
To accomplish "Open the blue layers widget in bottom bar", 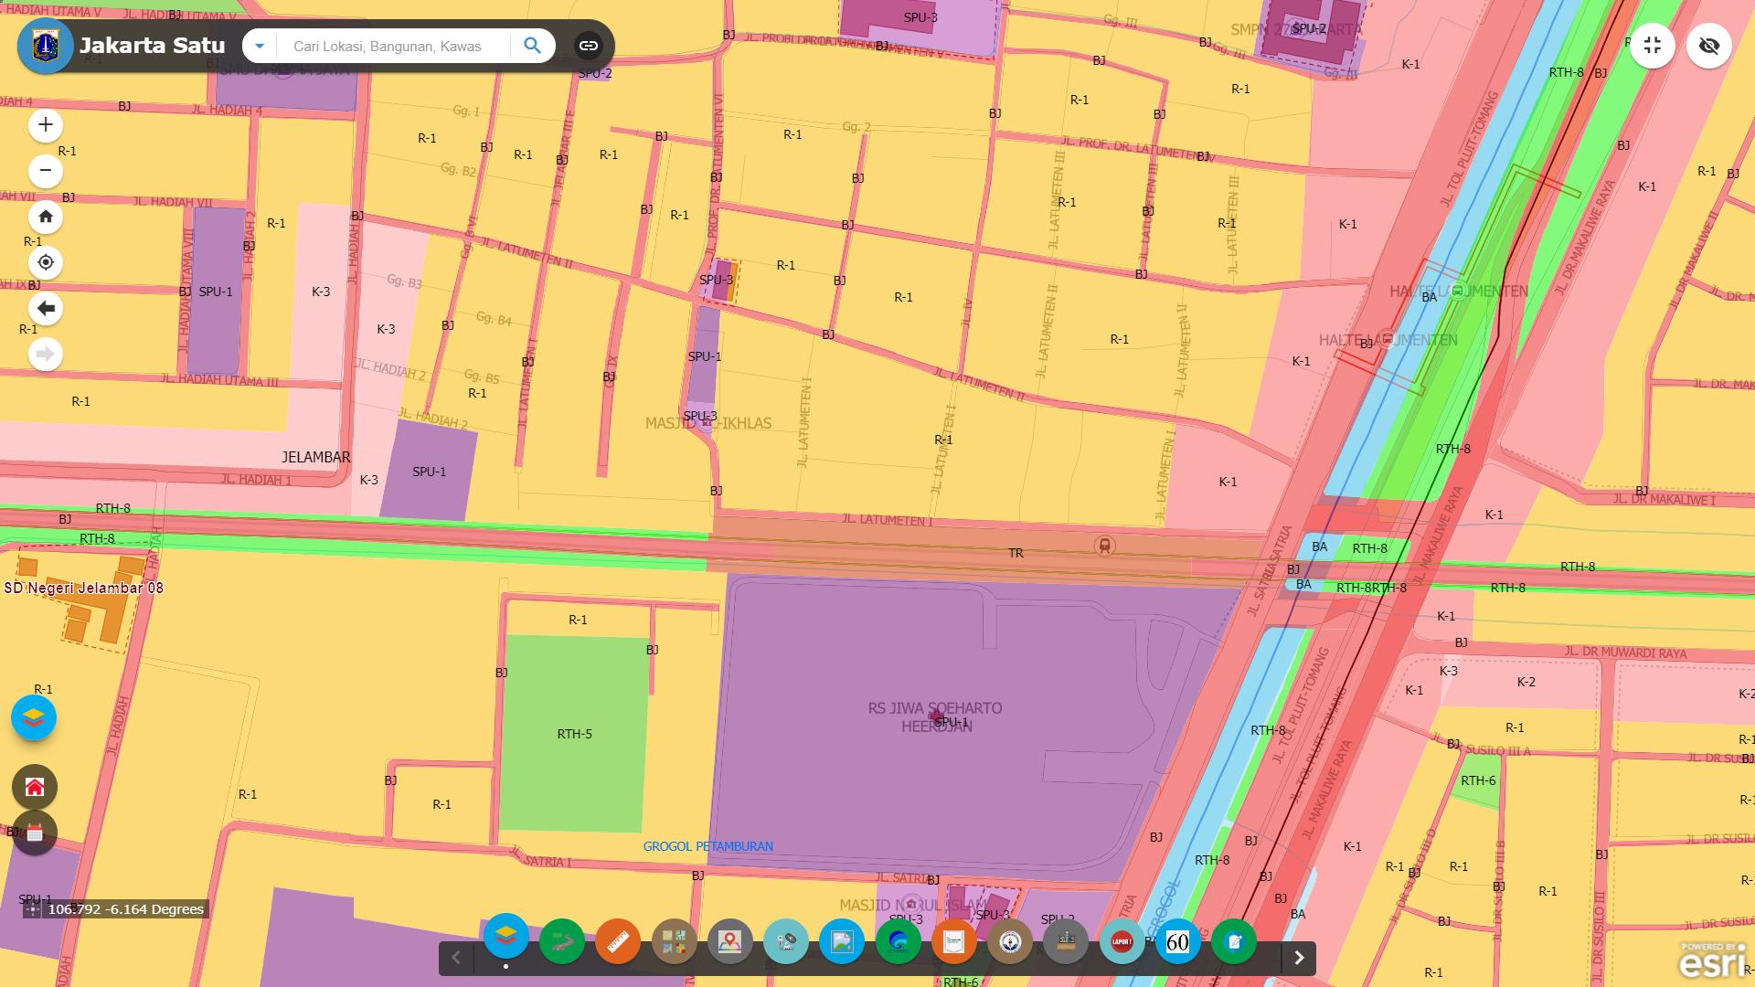I will coord(506,936).
